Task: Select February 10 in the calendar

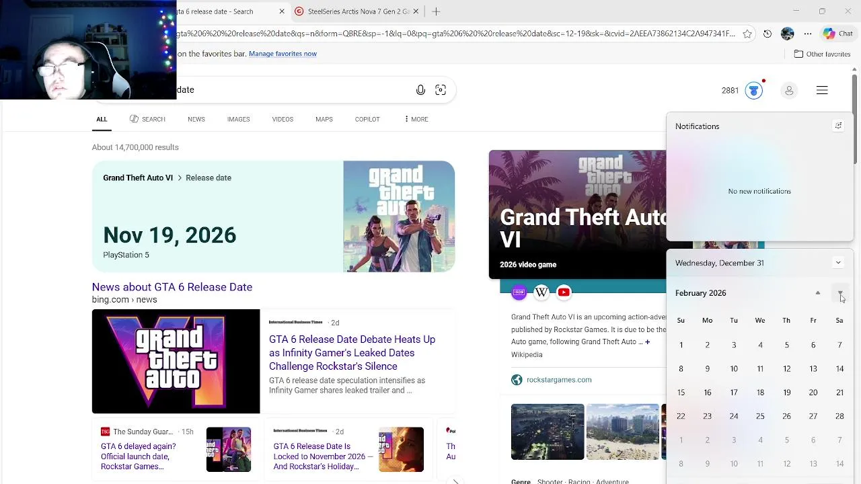Action: pos(734,369)
